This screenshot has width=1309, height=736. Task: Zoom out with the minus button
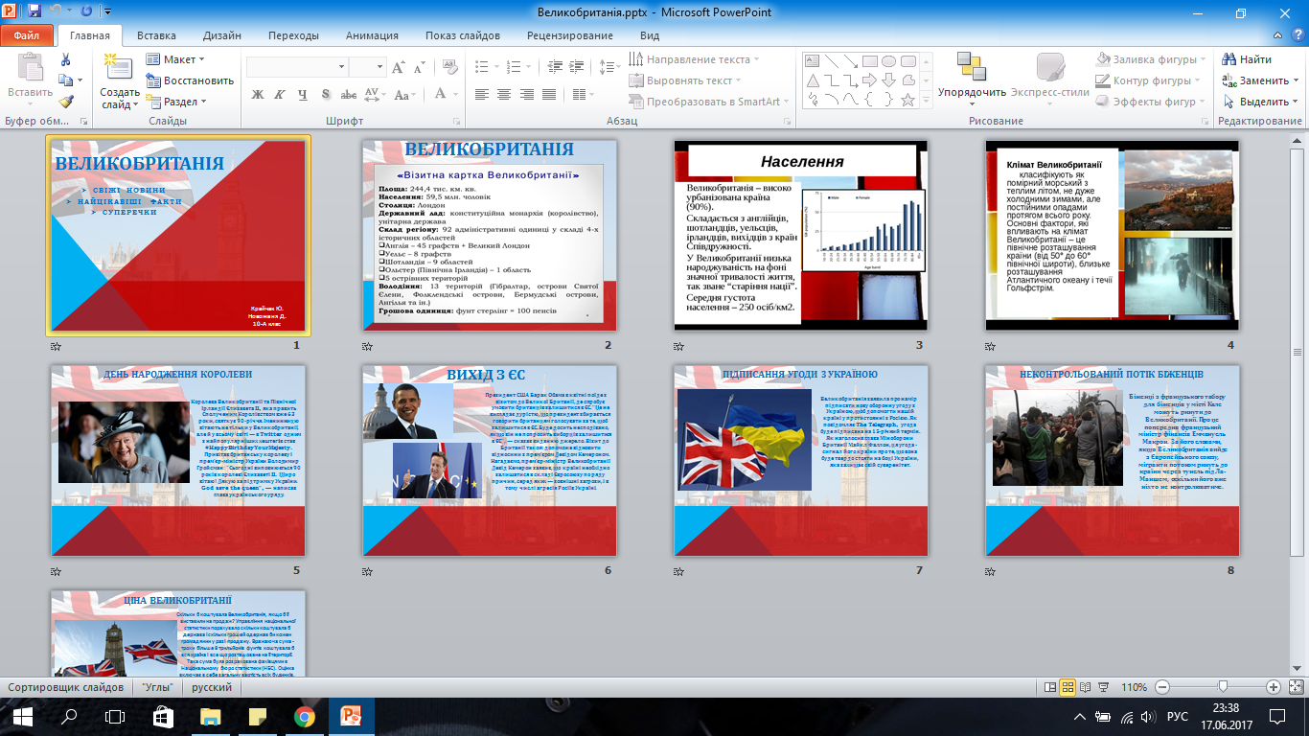[x=1162, y=687]
